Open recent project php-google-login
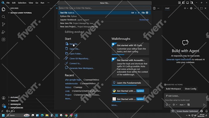 click(x=73, y=80)
